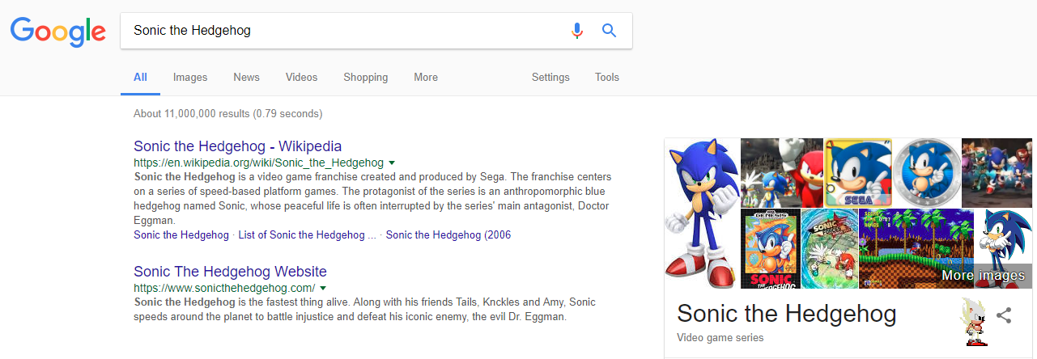Expand the Wikipedia result URL dropdown arrow
The image size is (1037, 359).
point(392,163)
